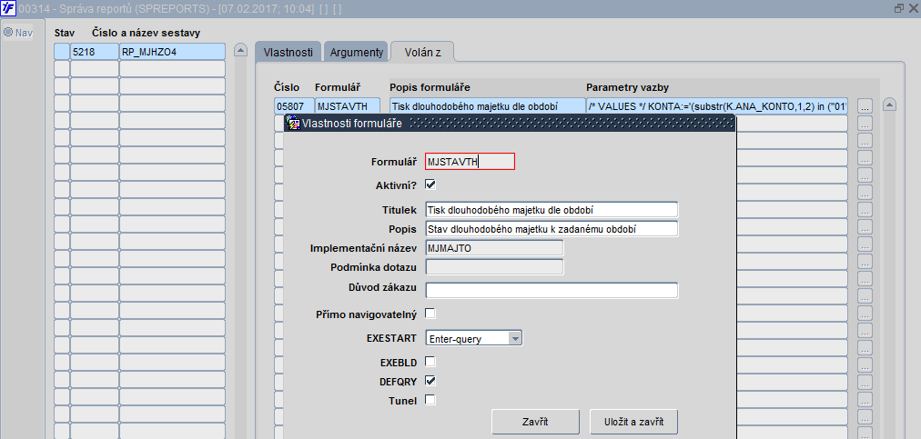Screen dimensions: 921x439
Task: Enable the Přímo navigovatelný checkbox
Action: [x=430, y=313]
